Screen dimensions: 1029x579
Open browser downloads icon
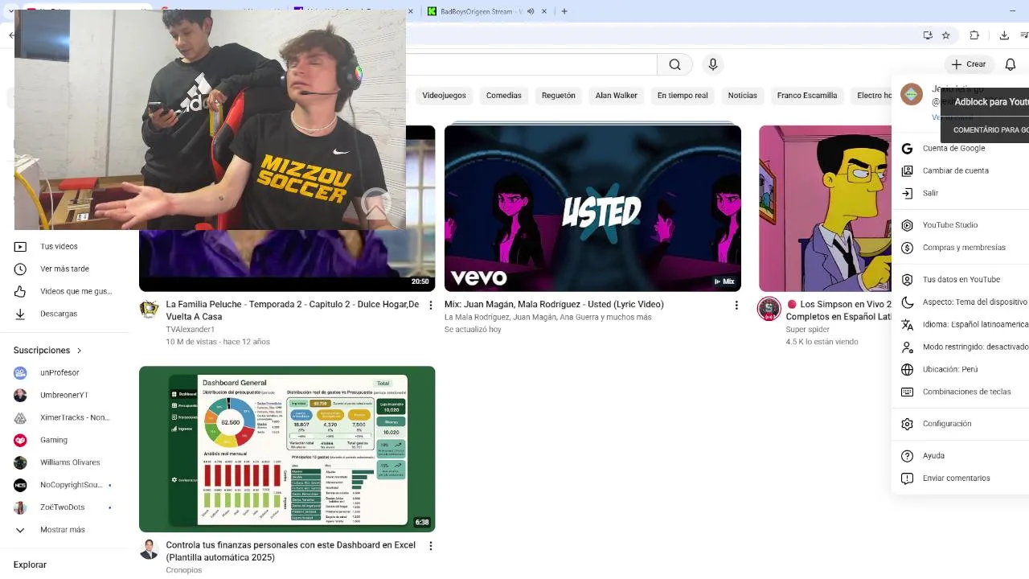pyautogui.click(x=1002, y=35)
